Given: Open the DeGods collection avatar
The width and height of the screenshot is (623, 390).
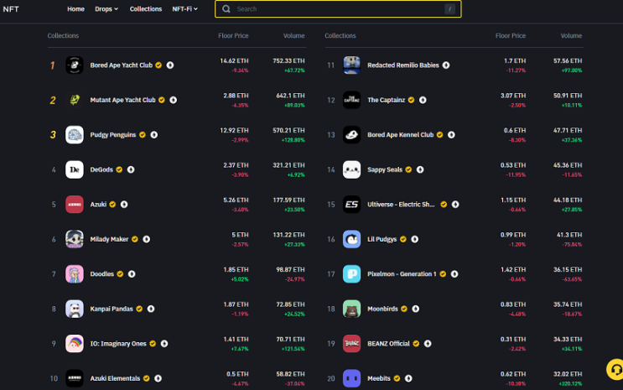Looking at the screenshot, I should point(75,169).
